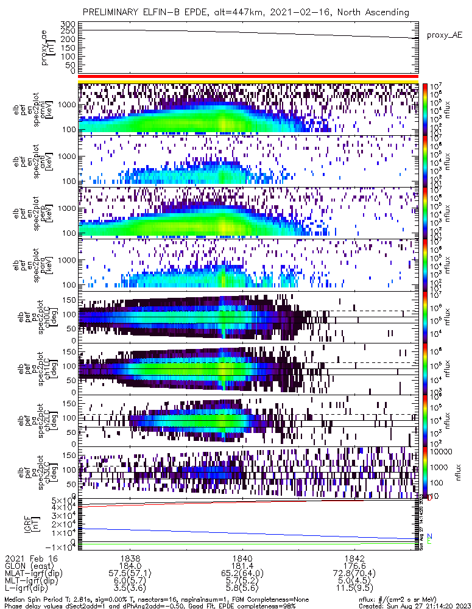This screenshot has width=472, height=609.
Task: Click the nflux color bar beside omni panel
Action: pos(425,109)
